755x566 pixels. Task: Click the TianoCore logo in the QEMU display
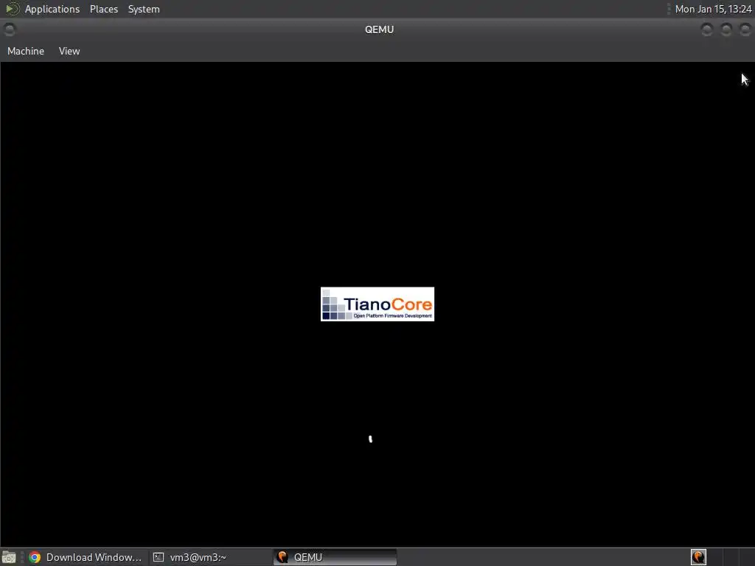tap(377, 304)
